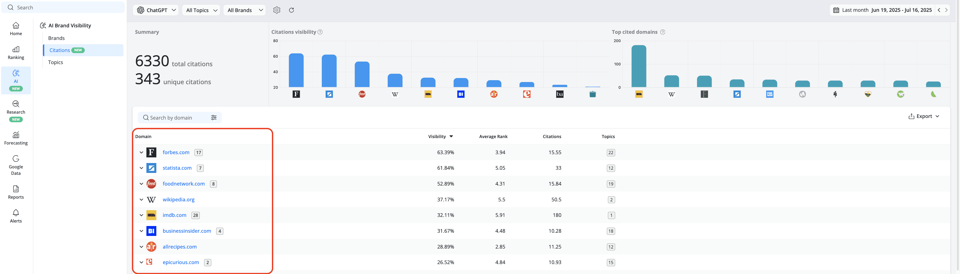
Task: Expand the statista.com row
Action: point(141,168)
